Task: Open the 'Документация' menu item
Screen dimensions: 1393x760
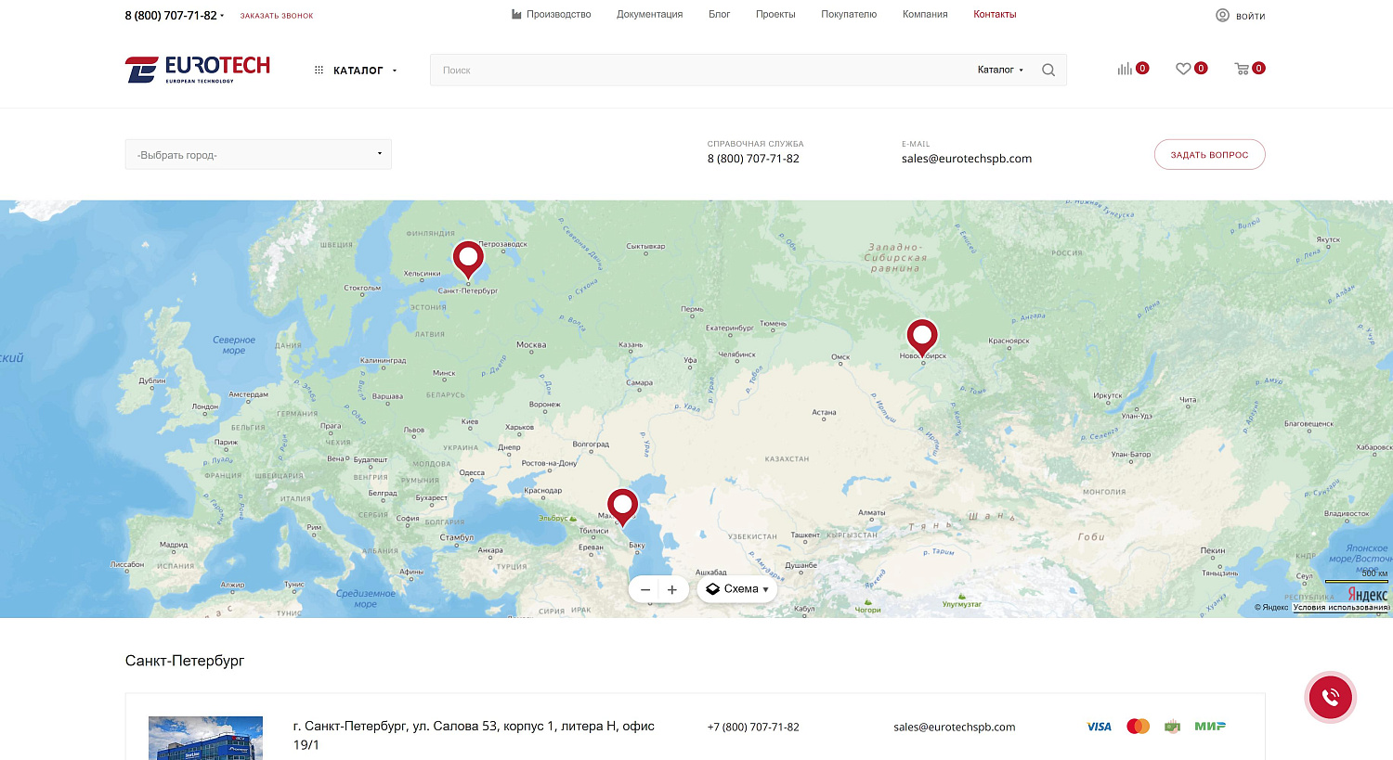Action: [649, 15]
